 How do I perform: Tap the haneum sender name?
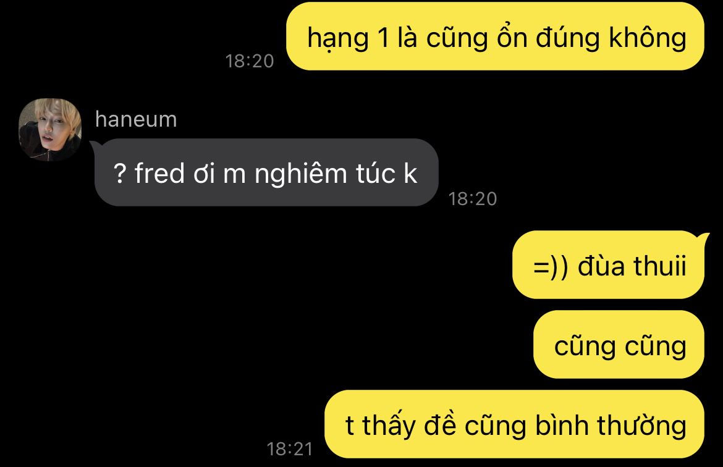pos(136,119)
